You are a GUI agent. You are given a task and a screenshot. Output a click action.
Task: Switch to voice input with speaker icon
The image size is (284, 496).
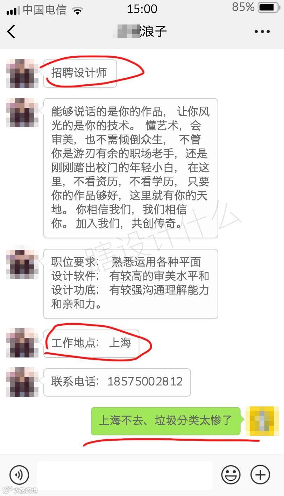click(x=19, y=475)
